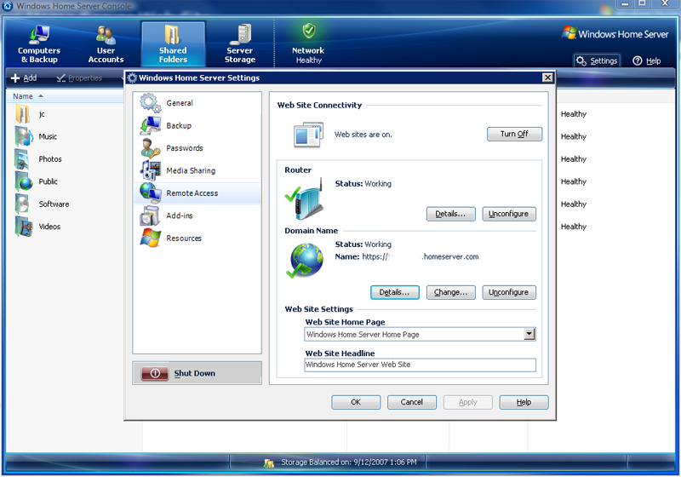
Task: Select the Public folder icon
Action: [x=24, y=181]
